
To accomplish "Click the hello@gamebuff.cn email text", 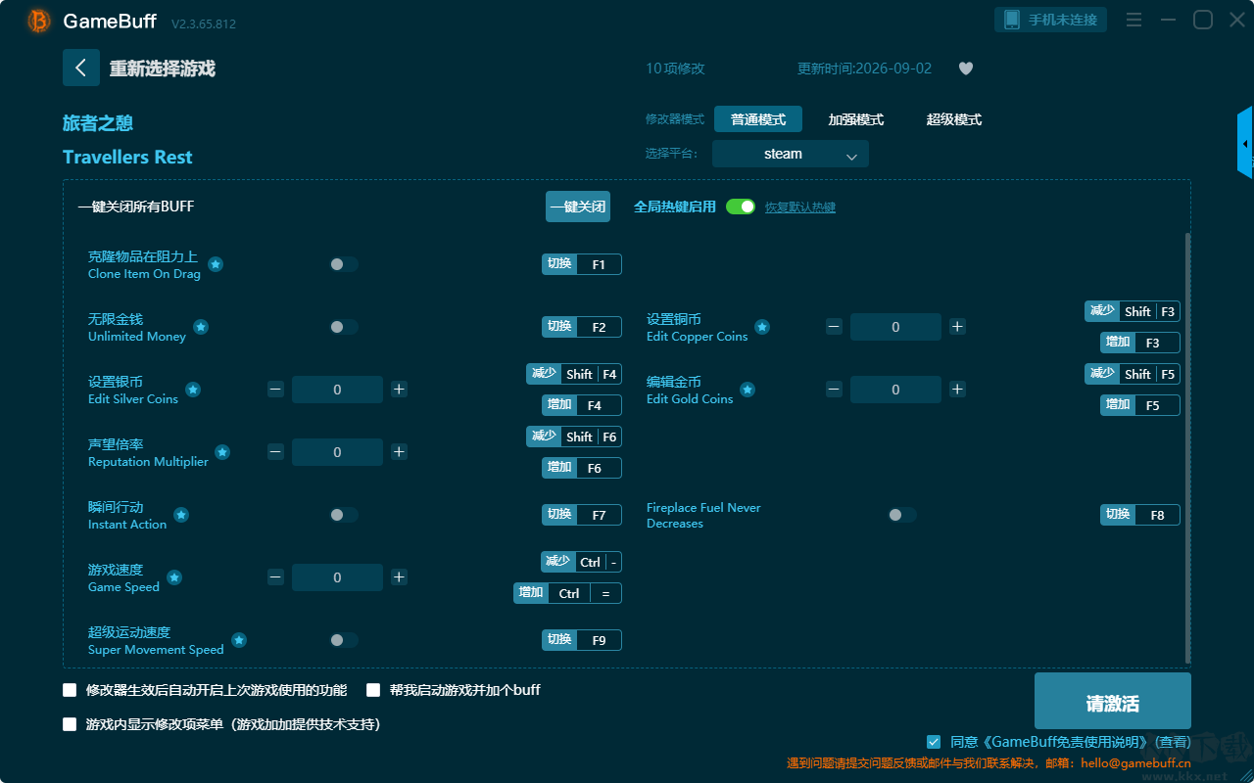I will 1135,763.
